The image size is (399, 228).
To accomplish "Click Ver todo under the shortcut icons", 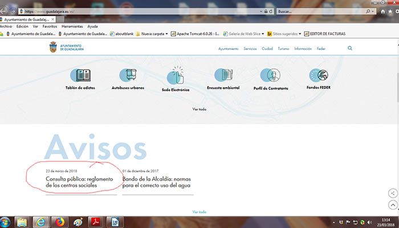I will 199,109.
